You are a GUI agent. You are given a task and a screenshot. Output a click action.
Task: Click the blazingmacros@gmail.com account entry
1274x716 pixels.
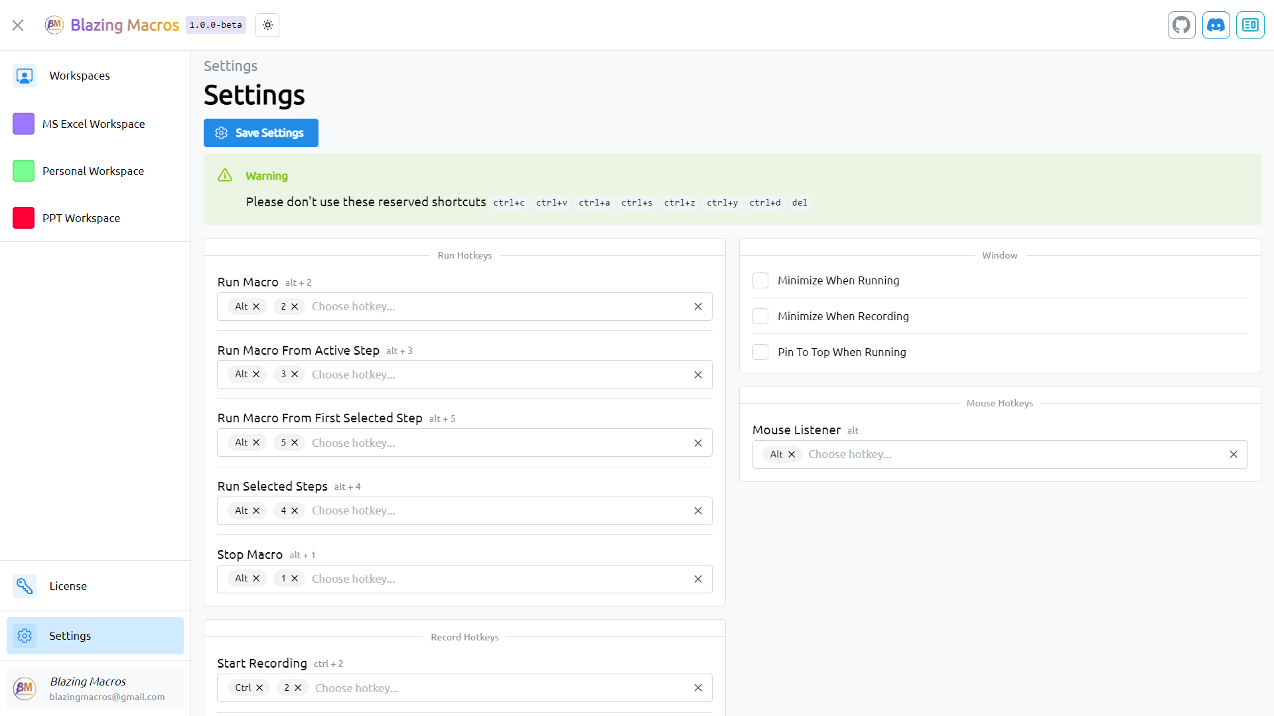pos(95,688)
